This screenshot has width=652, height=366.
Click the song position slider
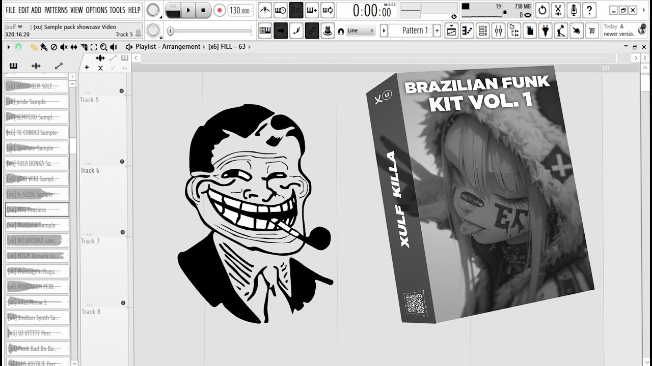[x=211, y=31]
